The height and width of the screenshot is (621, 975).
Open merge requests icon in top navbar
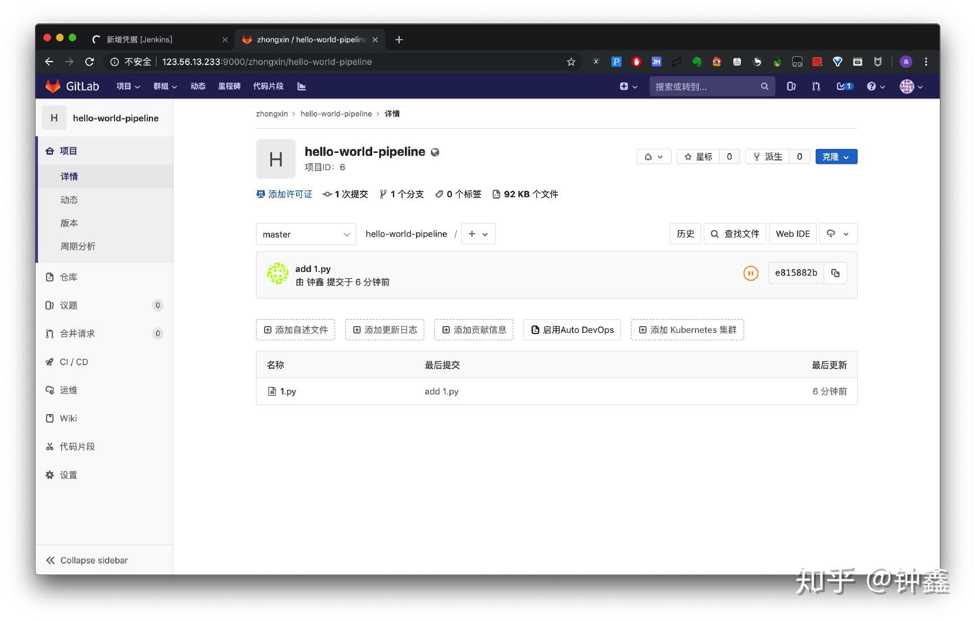coord(816,86)
